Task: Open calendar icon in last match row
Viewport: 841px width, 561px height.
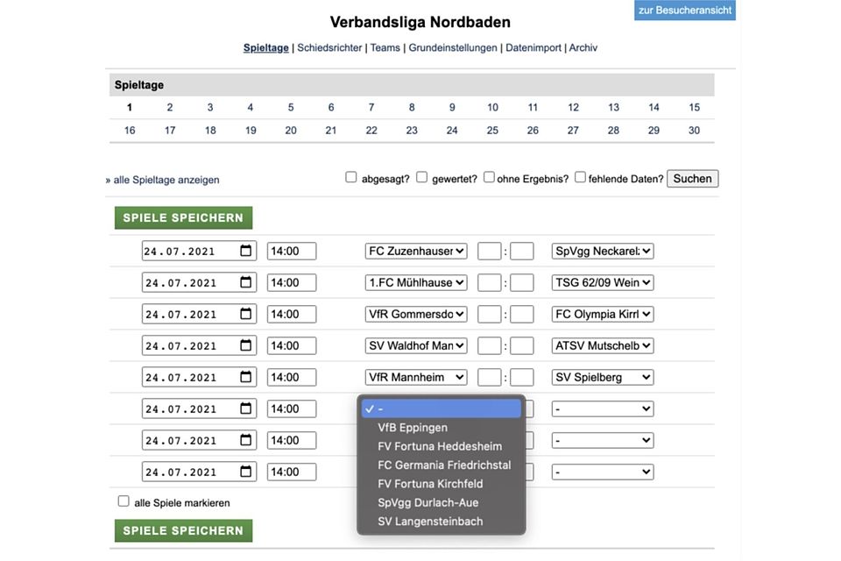Action: 246,472
